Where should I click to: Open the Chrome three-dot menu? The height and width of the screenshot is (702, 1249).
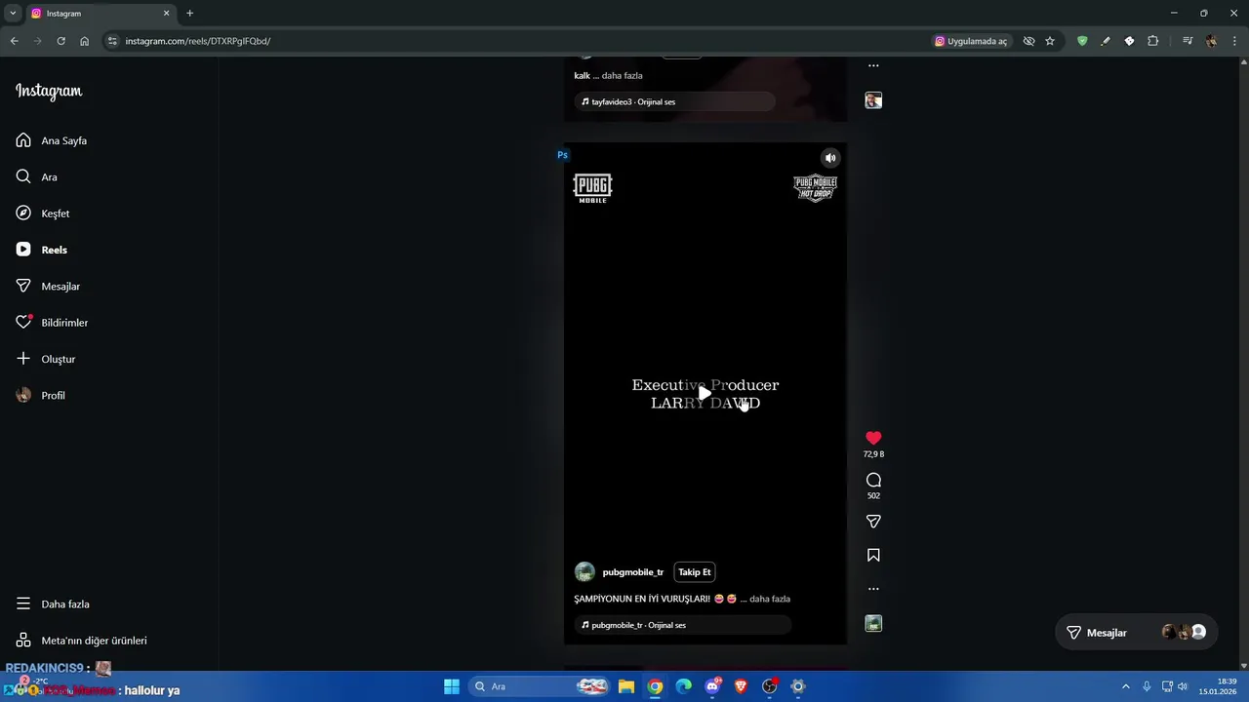pyautogui.click(x=1234, y=41)
